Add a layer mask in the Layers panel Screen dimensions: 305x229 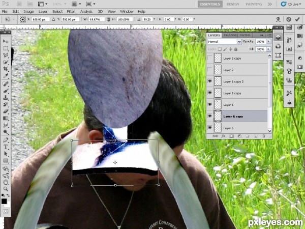point(231,136)
